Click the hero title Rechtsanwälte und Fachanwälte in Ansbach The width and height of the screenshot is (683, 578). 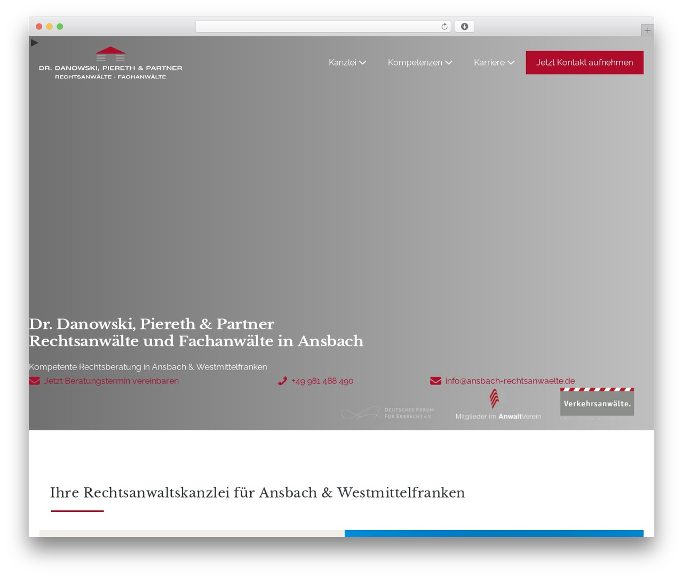pyautogui.click(x=196, y=341)
